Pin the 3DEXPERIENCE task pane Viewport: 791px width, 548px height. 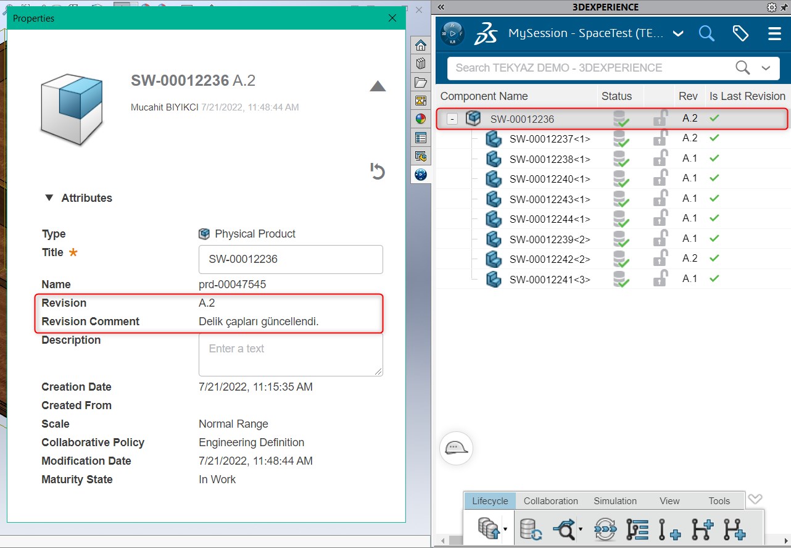tap(784, 7)
